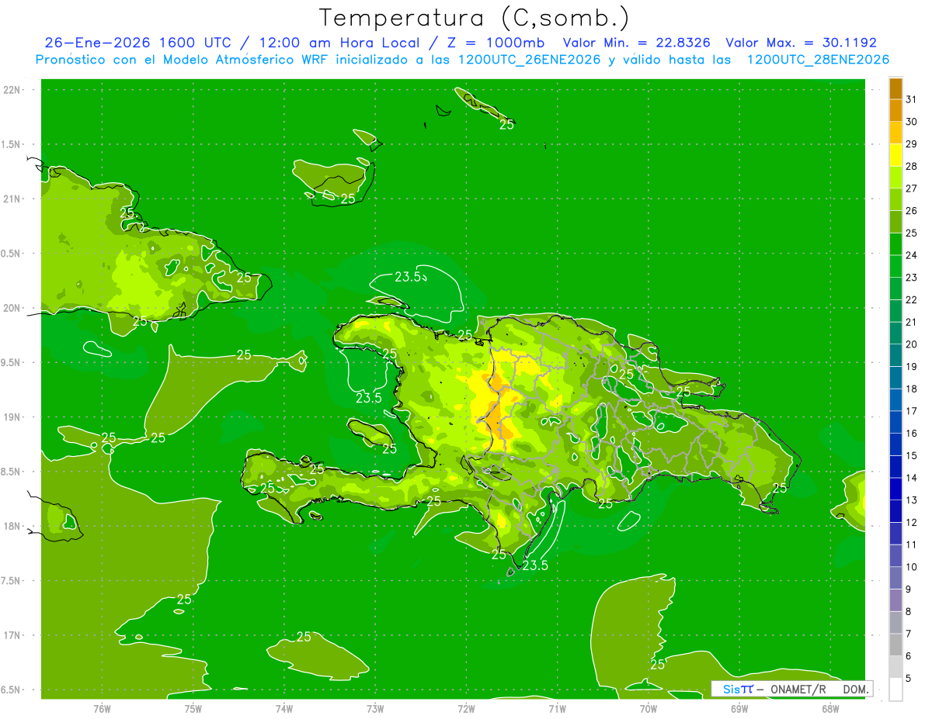Click the olive-green swatch between 25 and 26
The image size is (932, 719).
895,222
